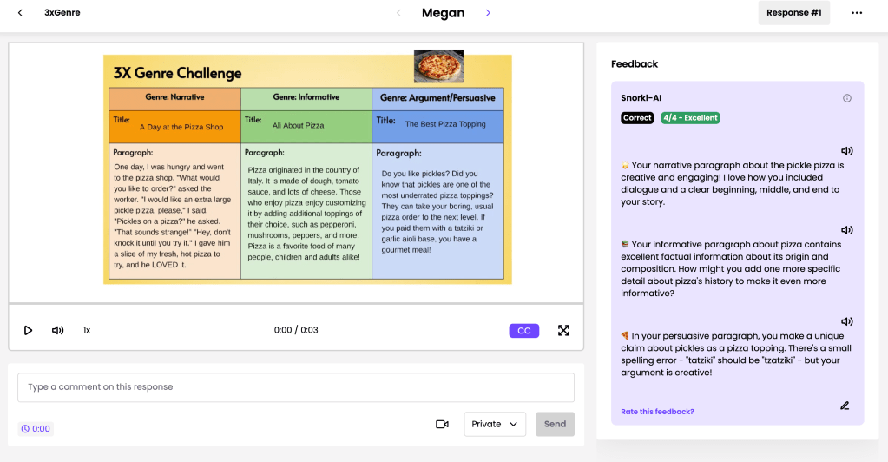Toggle closed captions with CC button

pyautogui.click(x=523, y=330)
